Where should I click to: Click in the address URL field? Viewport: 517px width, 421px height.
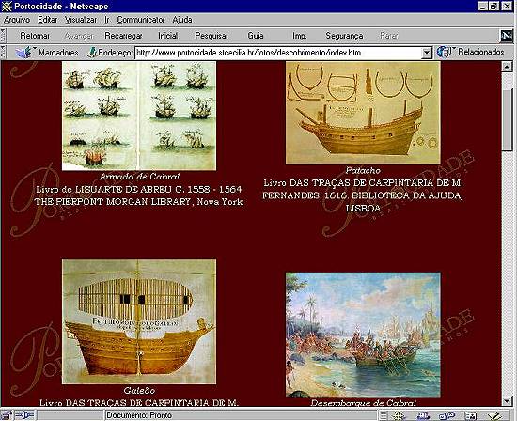[278, 53]
